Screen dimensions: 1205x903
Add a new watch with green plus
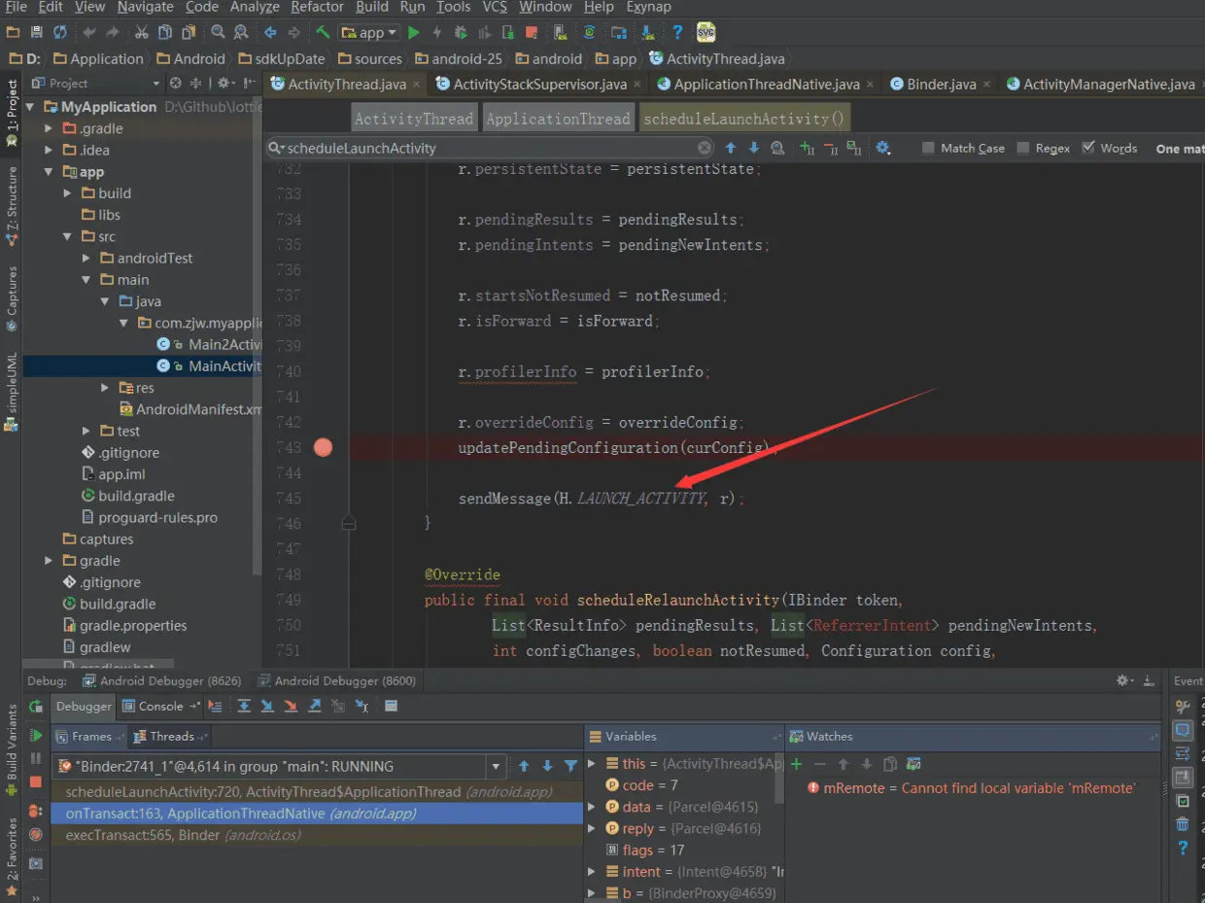point(797,764)
